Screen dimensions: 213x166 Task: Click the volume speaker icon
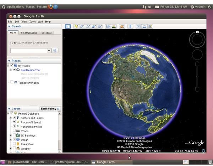pos(149,7)
